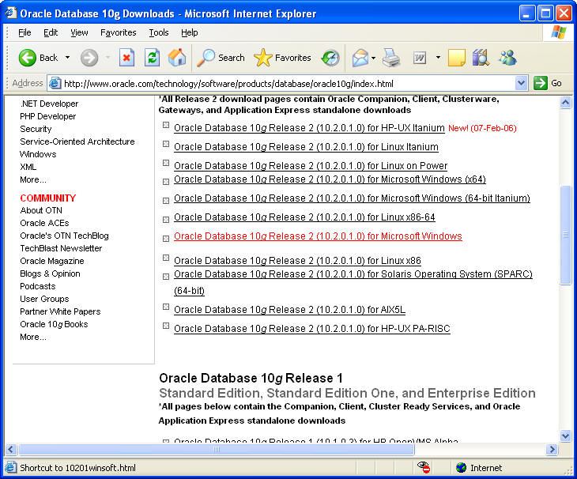Click bullet icon beside Linux on Power link
The width and height of the screenshot is (577, 479).
[166, 163]
